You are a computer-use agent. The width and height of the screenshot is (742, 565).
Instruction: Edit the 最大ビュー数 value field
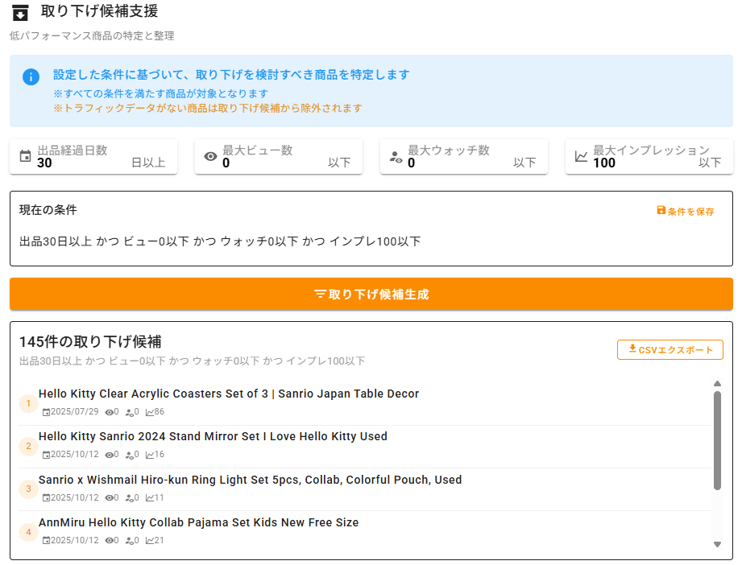click(270, 163)
